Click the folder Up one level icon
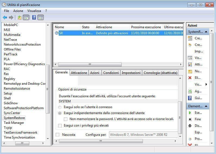 19,17
